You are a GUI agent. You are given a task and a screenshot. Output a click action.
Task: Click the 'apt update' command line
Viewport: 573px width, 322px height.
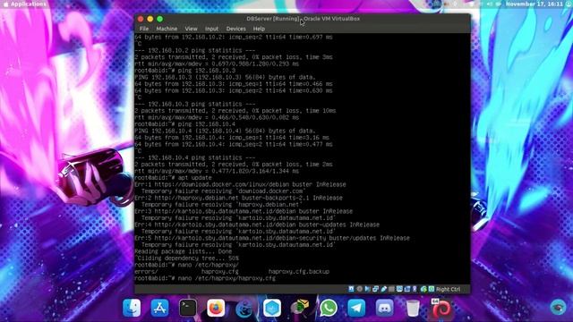click(x=173, y=178)
